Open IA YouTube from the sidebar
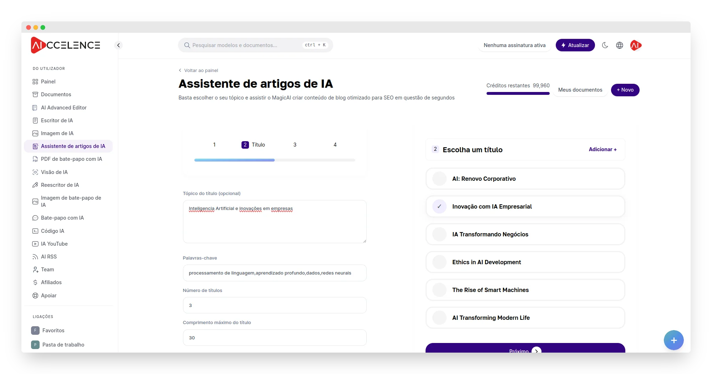The image size is (712, 374). tap(54, 244)
